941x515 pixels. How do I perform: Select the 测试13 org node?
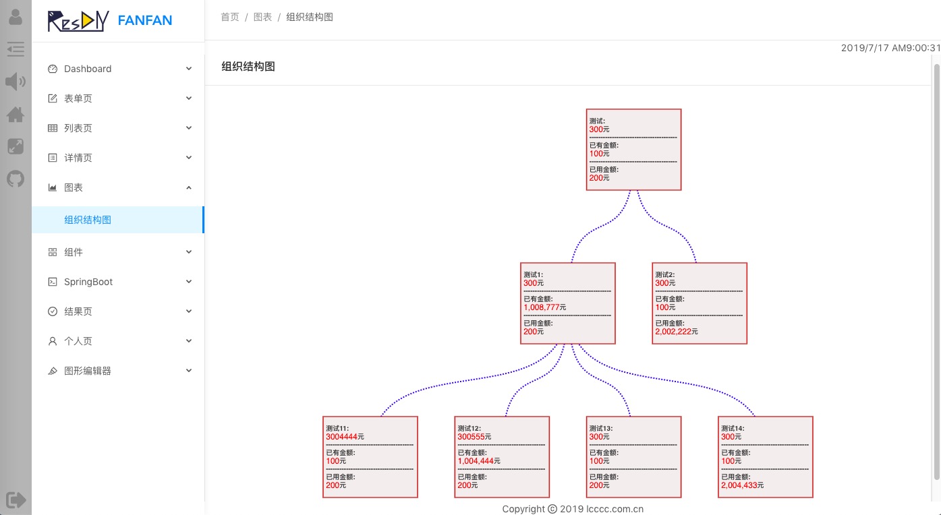[x=633, y=457]
